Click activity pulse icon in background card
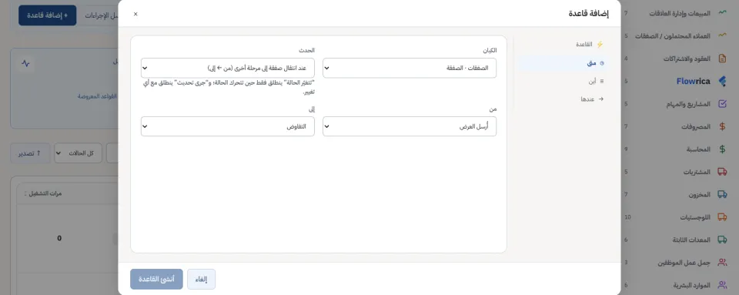739x295 pixels. click(25, 63)
